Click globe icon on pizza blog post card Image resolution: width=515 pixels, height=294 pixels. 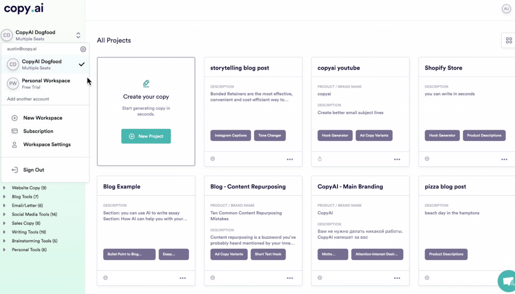tap(427, 277)
